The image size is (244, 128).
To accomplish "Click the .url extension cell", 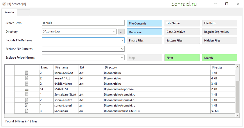I will (91, 105).
